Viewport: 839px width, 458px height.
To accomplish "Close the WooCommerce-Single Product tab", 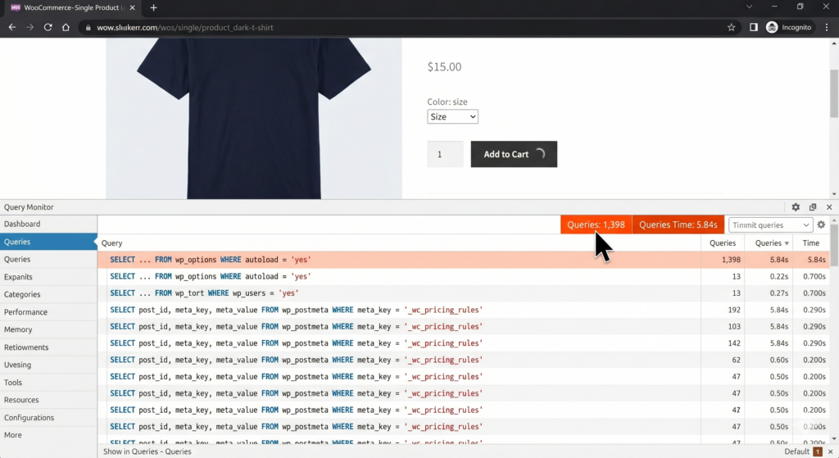I will 132,7.
